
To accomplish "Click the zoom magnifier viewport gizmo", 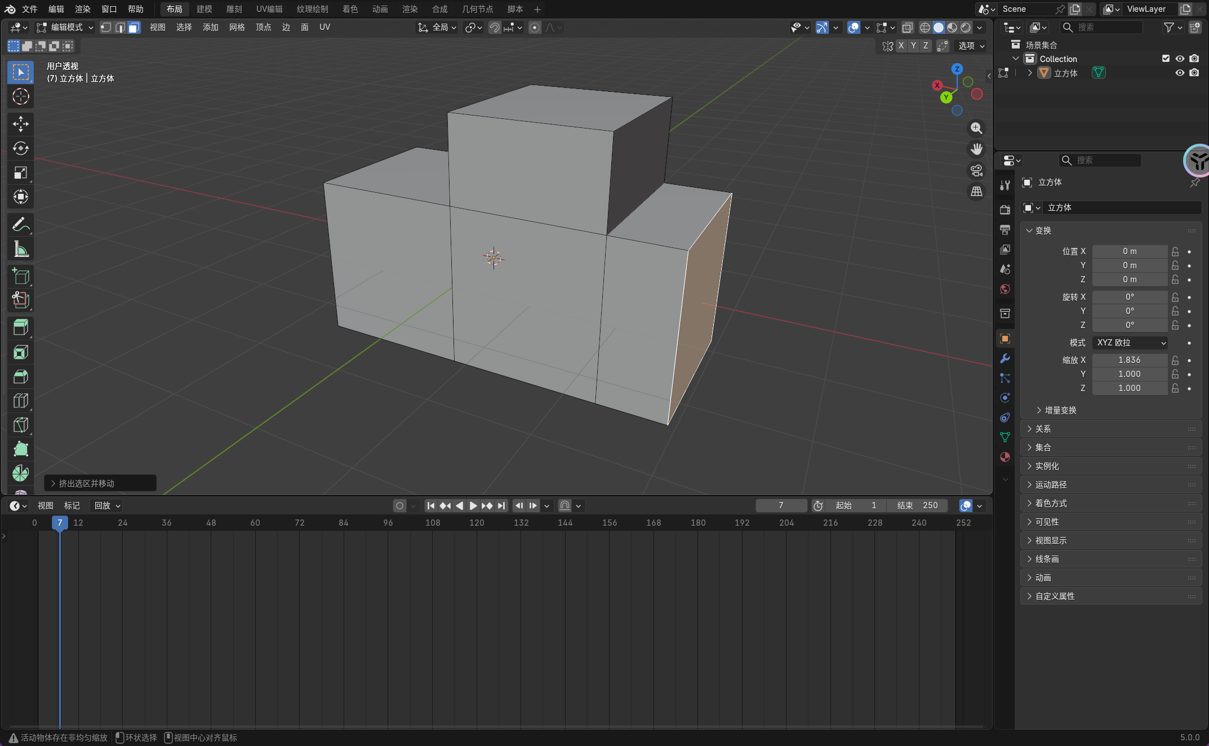I will pos(976,128).
